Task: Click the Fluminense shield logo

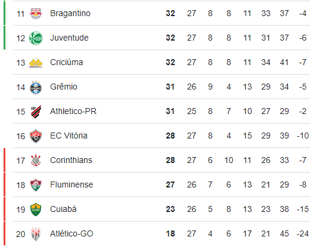Action: (x=36, y=185)
